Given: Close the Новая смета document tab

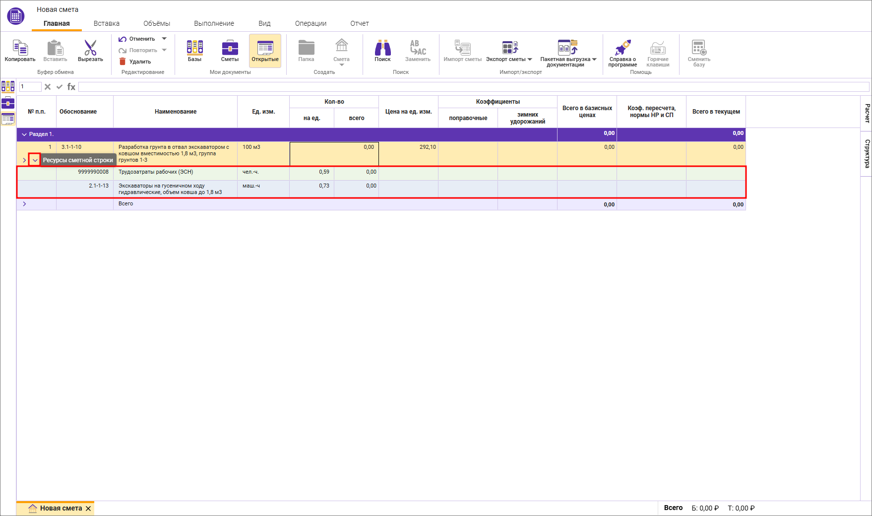Looking at the screenshot, I should pyautogui.click(x=88, y=509).
